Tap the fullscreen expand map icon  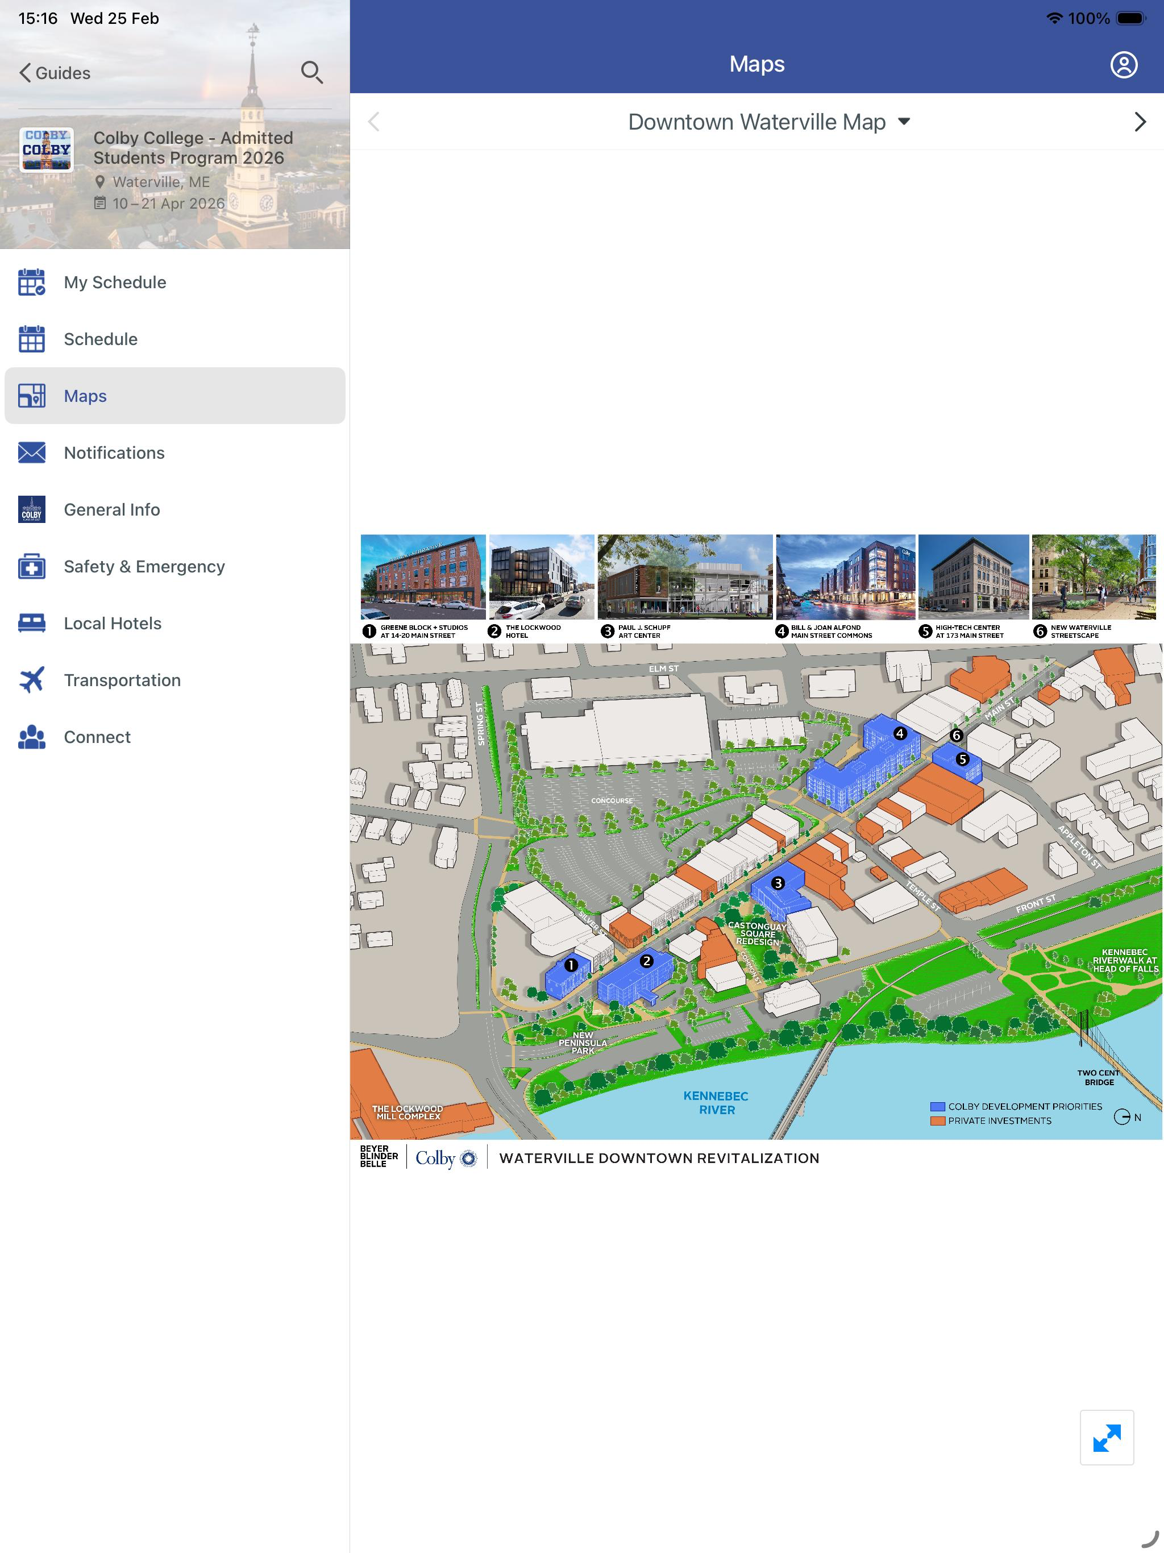(x=1107, y=1437)
